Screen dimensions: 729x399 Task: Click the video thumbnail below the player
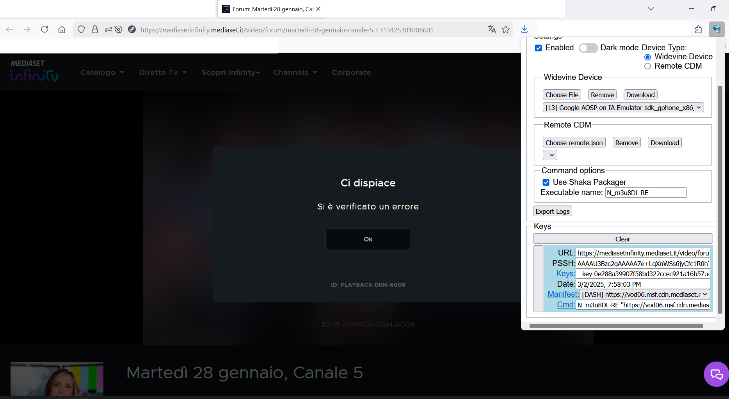click(57, 379)
